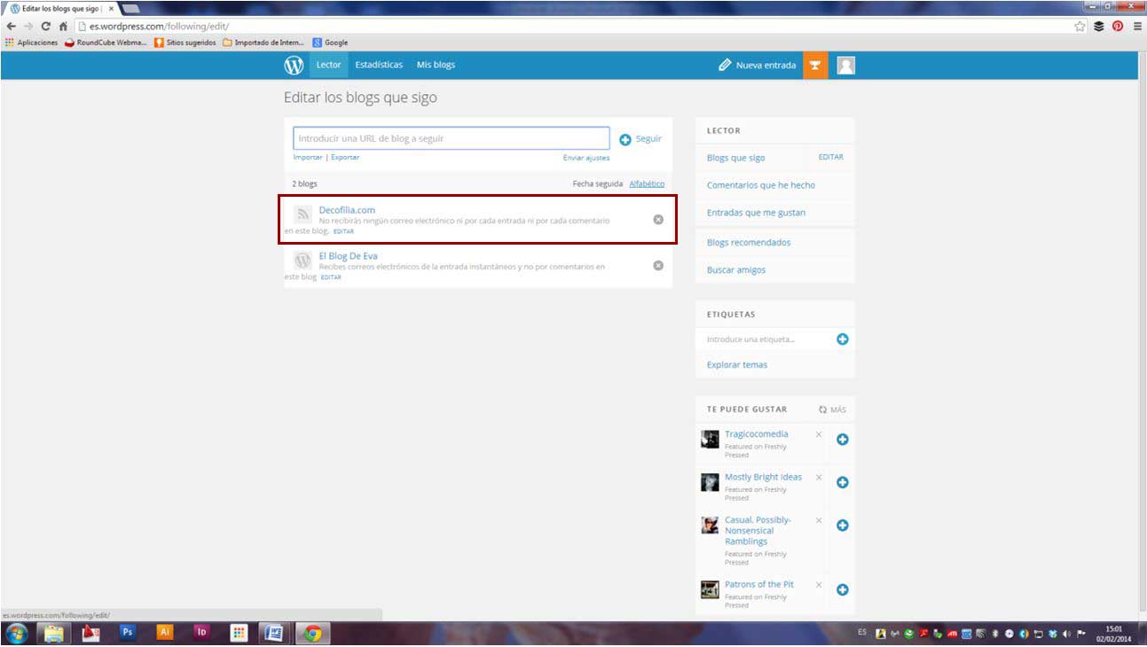Click the Seguir button

pos(640,139)
